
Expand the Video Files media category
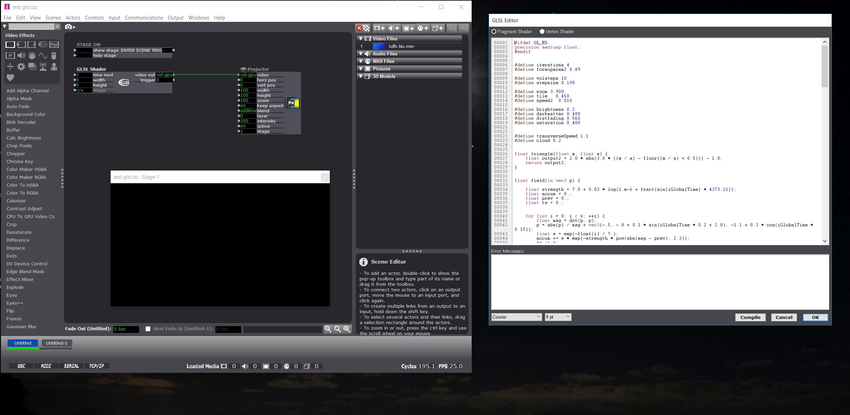pyautogui.click(x=361, y=38)
